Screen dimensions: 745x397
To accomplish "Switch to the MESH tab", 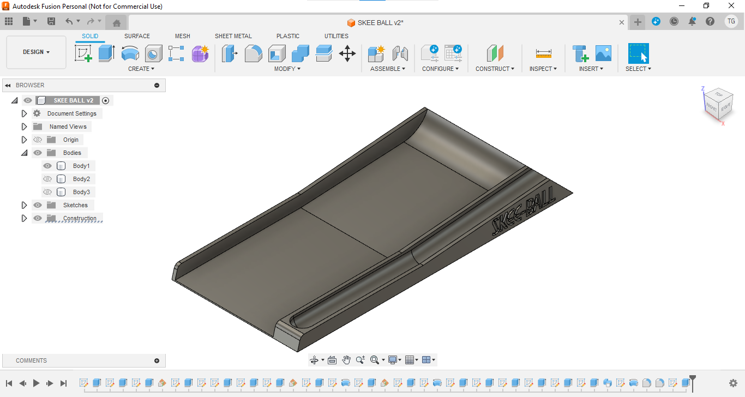I will click(183, 36).
